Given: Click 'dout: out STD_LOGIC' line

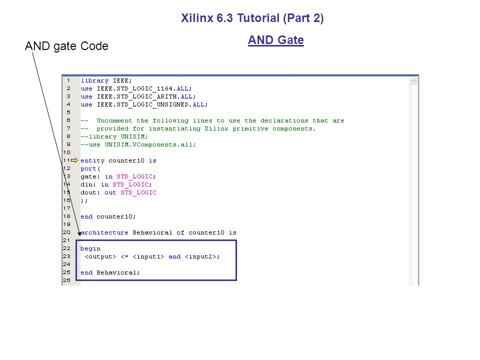Looking at the screenshot, I should tap(118, 192).
